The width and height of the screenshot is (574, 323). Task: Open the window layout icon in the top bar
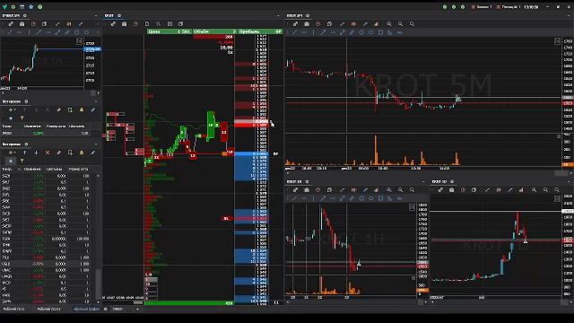[x=22, y=6]
